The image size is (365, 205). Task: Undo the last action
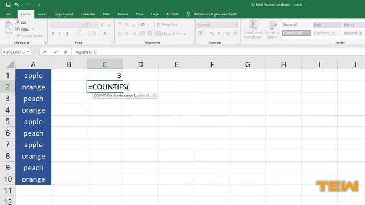pos(17,5)
